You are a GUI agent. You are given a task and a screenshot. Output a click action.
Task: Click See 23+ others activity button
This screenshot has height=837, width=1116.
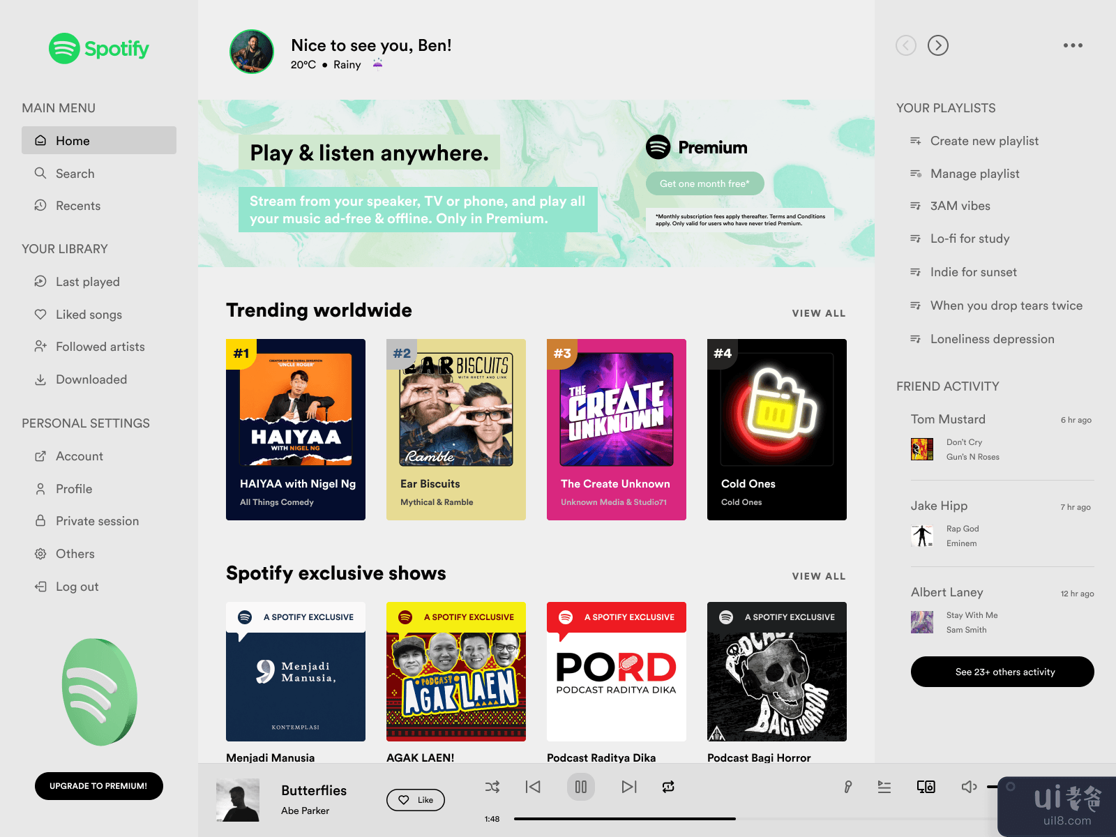point(1002,672)
